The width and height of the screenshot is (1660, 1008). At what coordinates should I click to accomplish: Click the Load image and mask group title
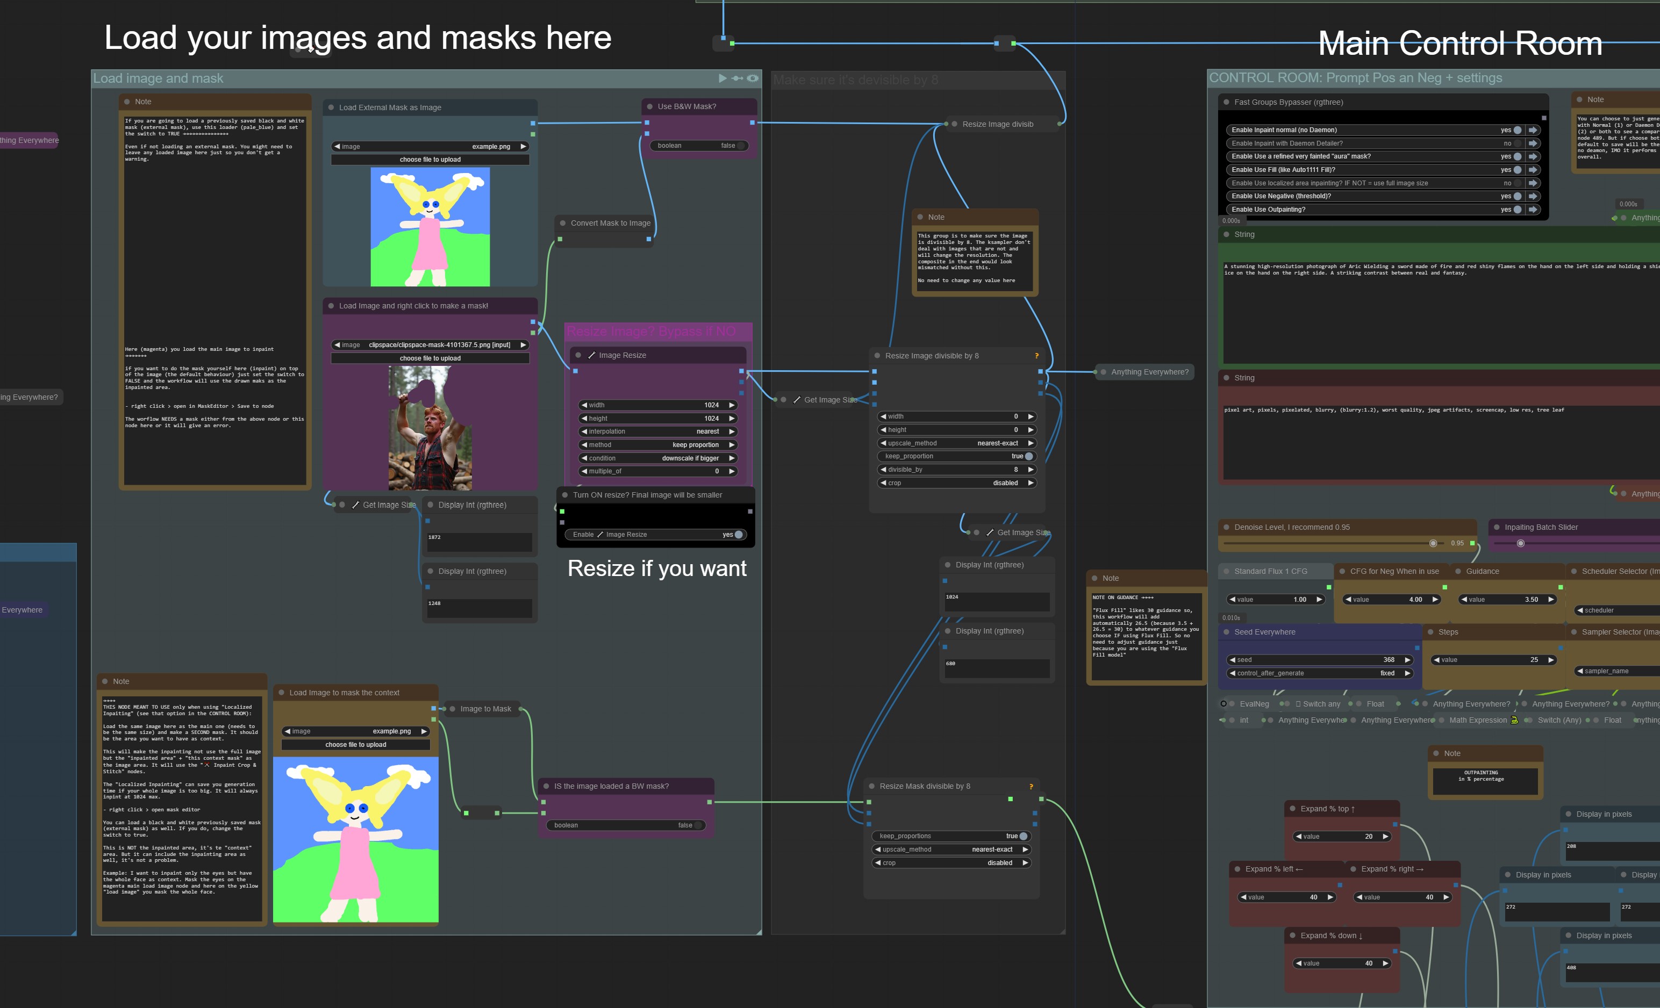coord(159,78)
